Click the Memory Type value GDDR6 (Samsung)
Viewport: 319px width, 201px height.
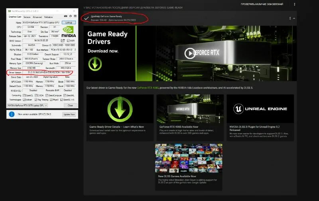pos(34,63)
